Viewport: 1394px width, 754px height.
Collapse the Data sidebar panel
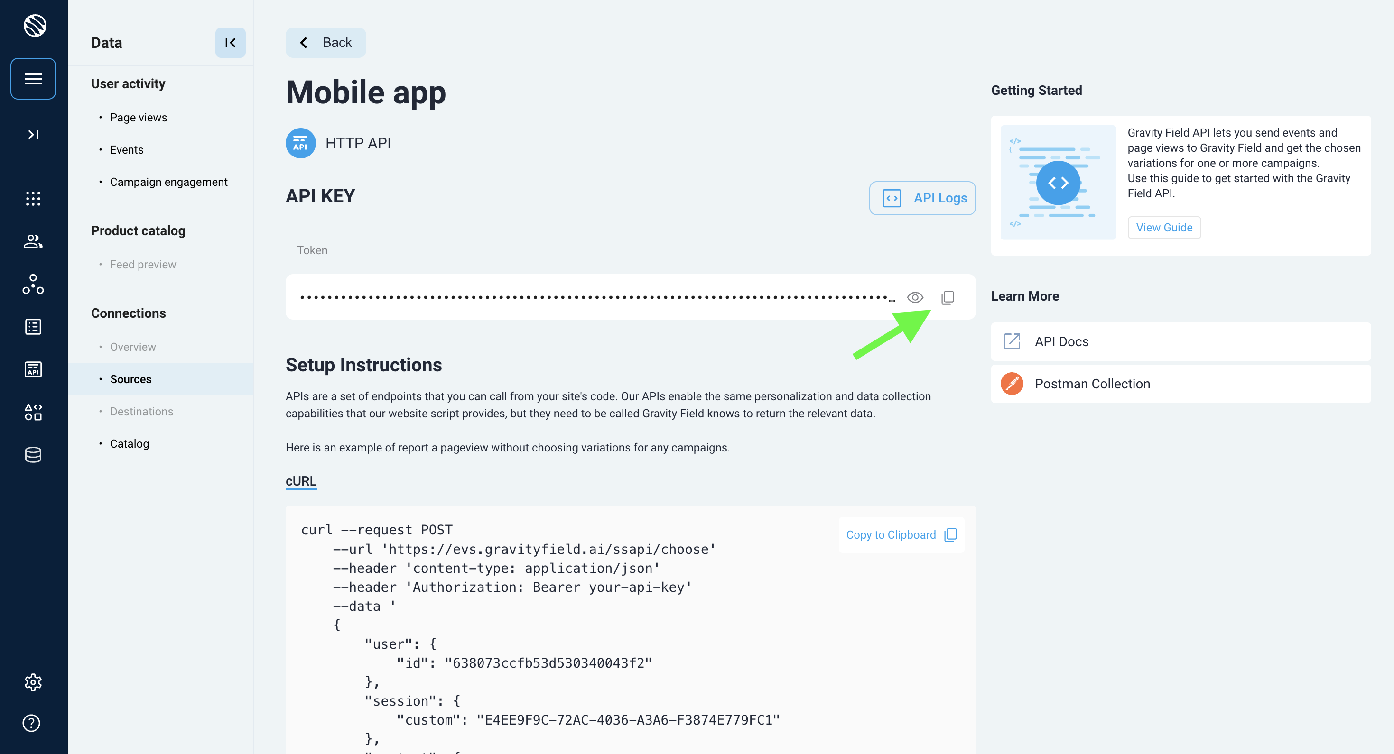(x=230, y=43)
